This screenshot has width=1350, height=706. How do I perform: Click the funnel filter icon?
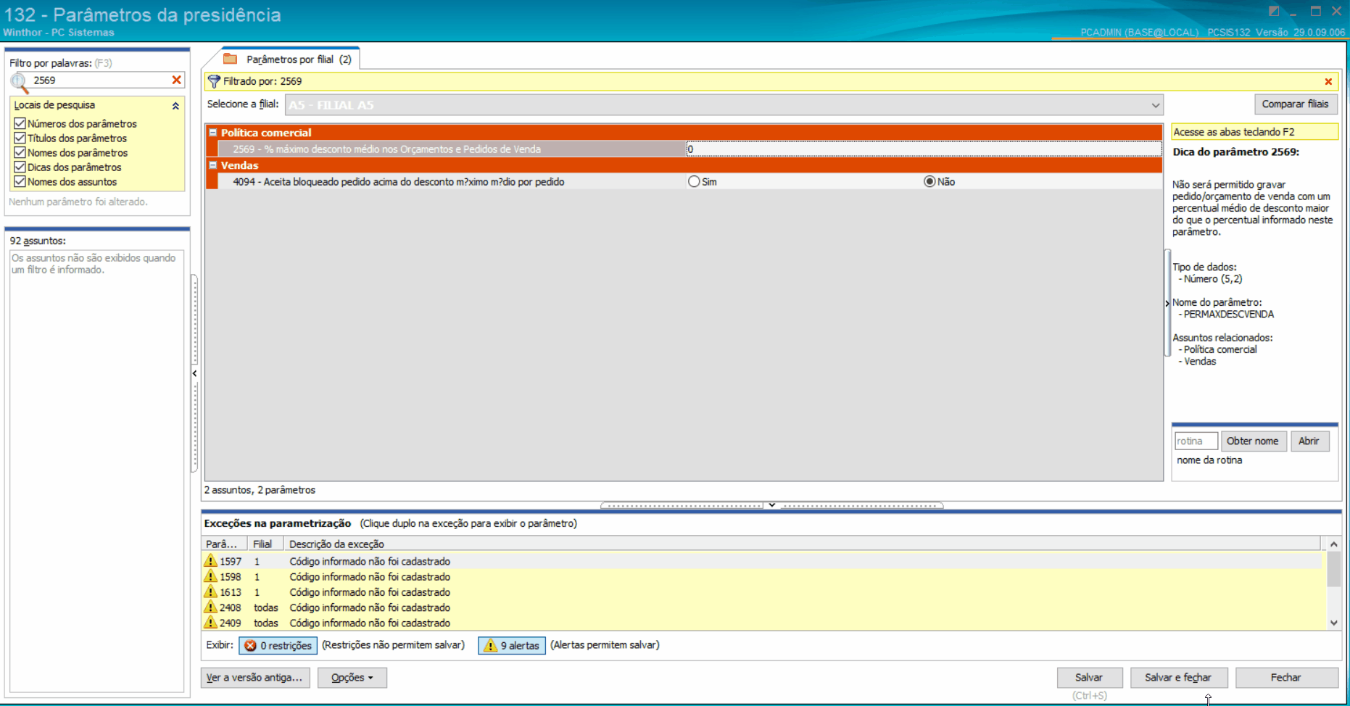click(x=214, y=81)
